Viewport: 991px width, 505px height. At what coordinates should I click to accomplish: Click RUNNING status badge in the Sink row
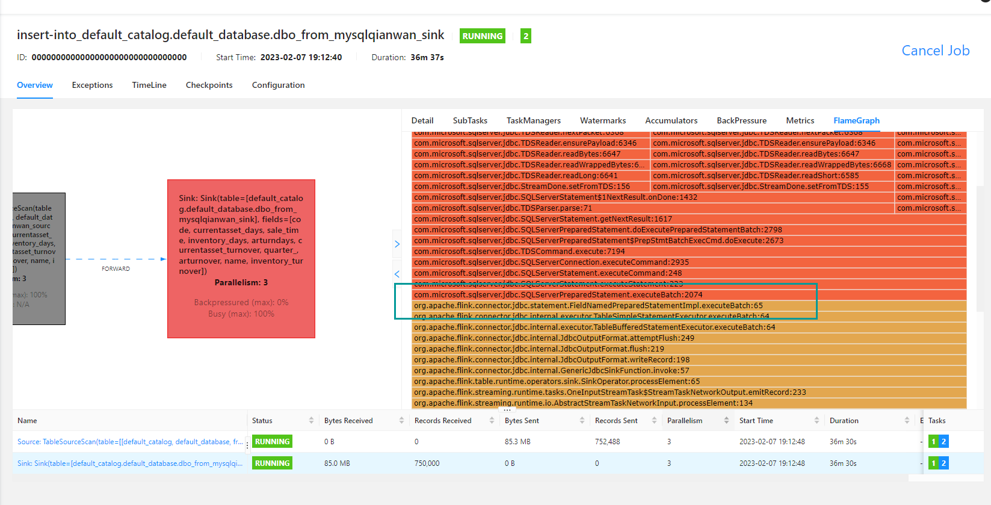272,463
